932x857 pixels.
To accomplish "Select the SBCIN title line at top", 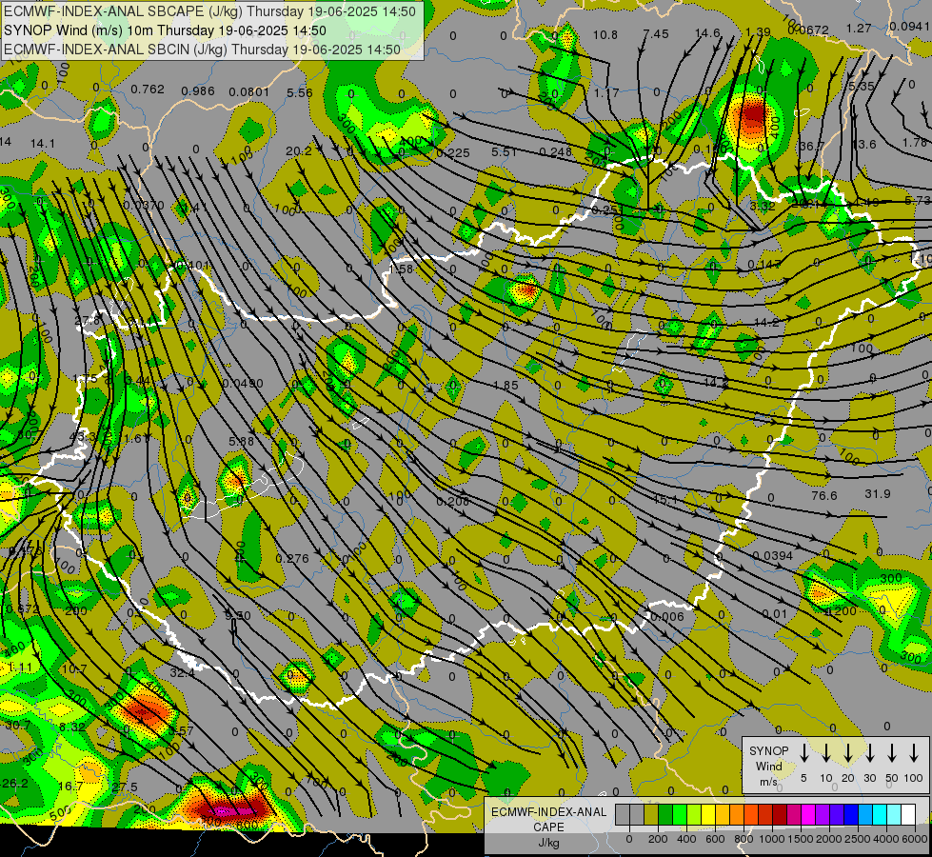I will 202,50.
